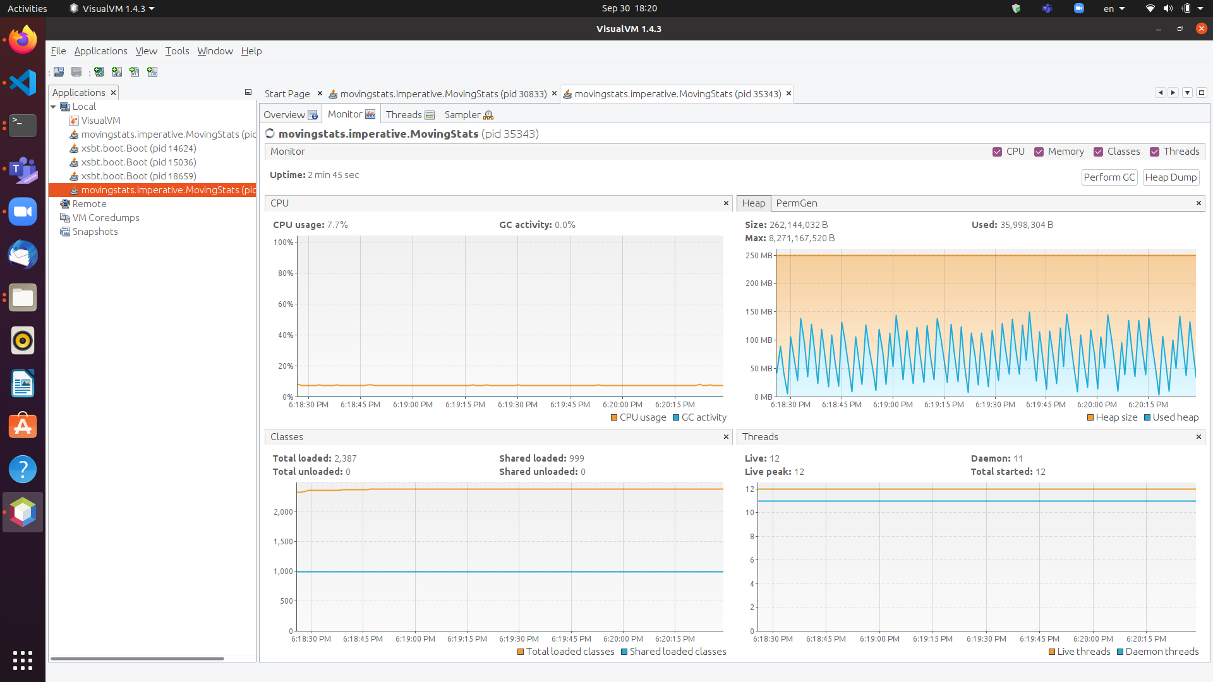Toggle the Threads graph checkbox
This screenshot has width=1213, height=682.
point(1154,152)
